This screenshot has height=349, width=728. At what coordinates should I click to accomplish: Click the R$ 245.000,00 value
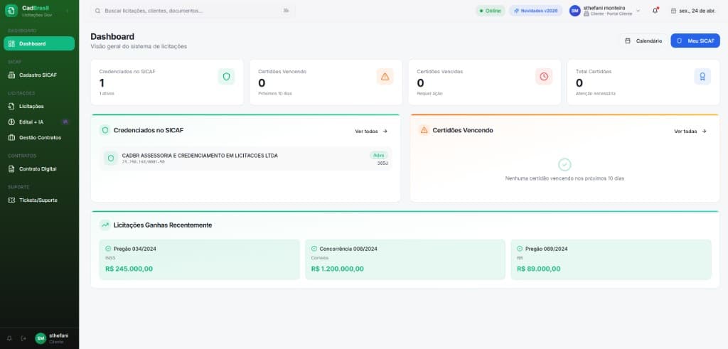point(129,269)
